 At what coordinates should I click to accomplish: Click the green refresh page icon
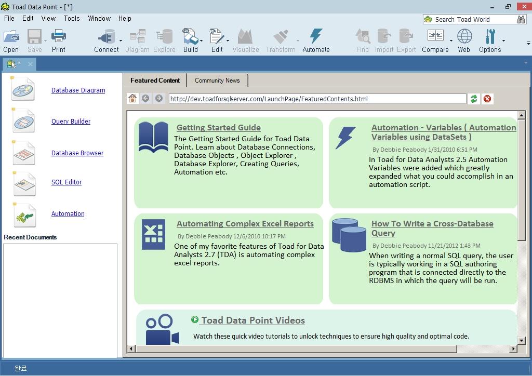pos(473,99)
